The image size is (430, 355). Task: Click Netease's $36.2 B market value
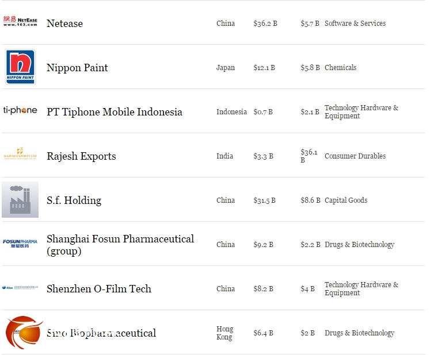pyautogui.click(x=265, y=24)
